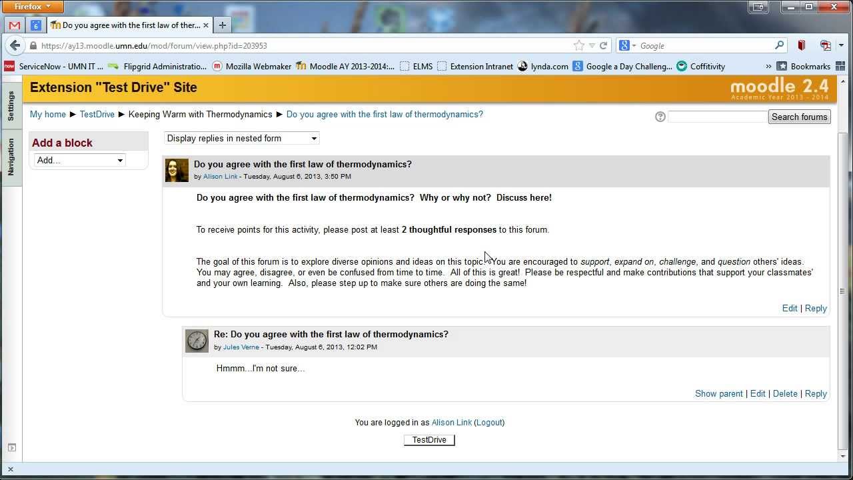This screenshot has width=853, height=480.
Task: Open the toolbar overflow dropdown arrow at far right
Action: pyautogui.click(x=842, y=45)
